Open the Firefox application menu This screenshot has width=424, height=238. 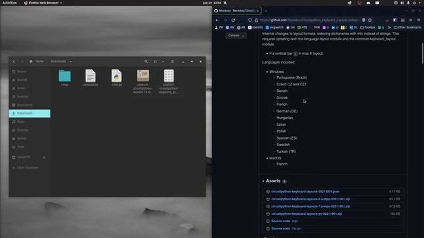pyautogui.click(x=419, y=20)
